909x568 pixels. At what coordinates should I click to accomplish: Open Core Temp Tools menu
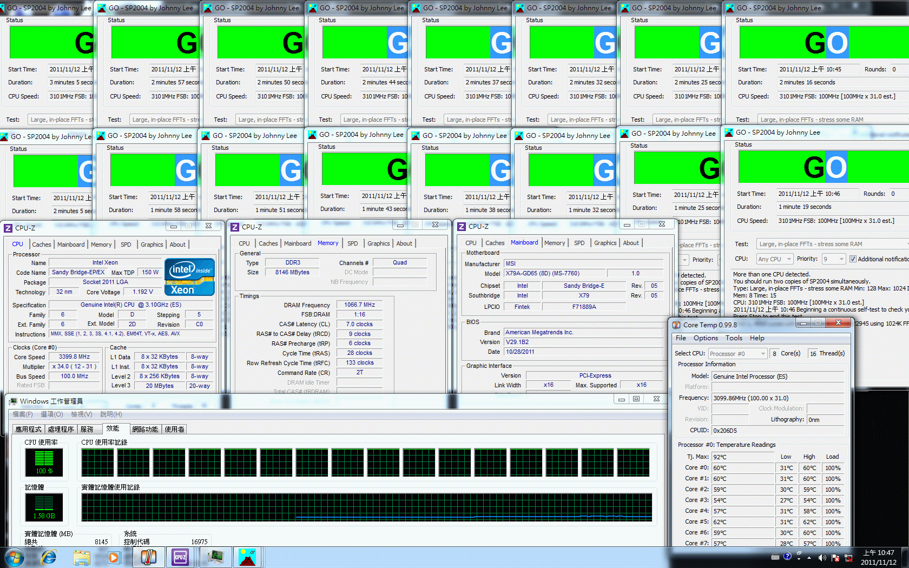[734, 338]
